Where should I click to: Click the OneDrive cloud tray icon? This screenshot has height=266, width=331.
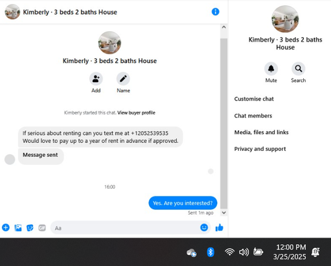pyautogui.click(x=191, y=253)
